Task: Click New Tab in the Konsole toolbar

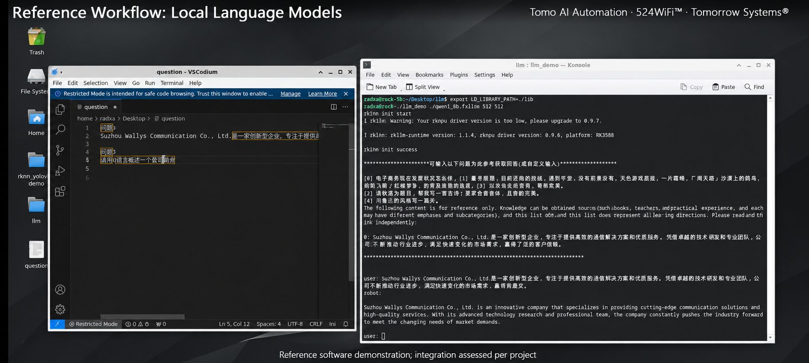Action: pyautogui.click(x=381, y=87)
